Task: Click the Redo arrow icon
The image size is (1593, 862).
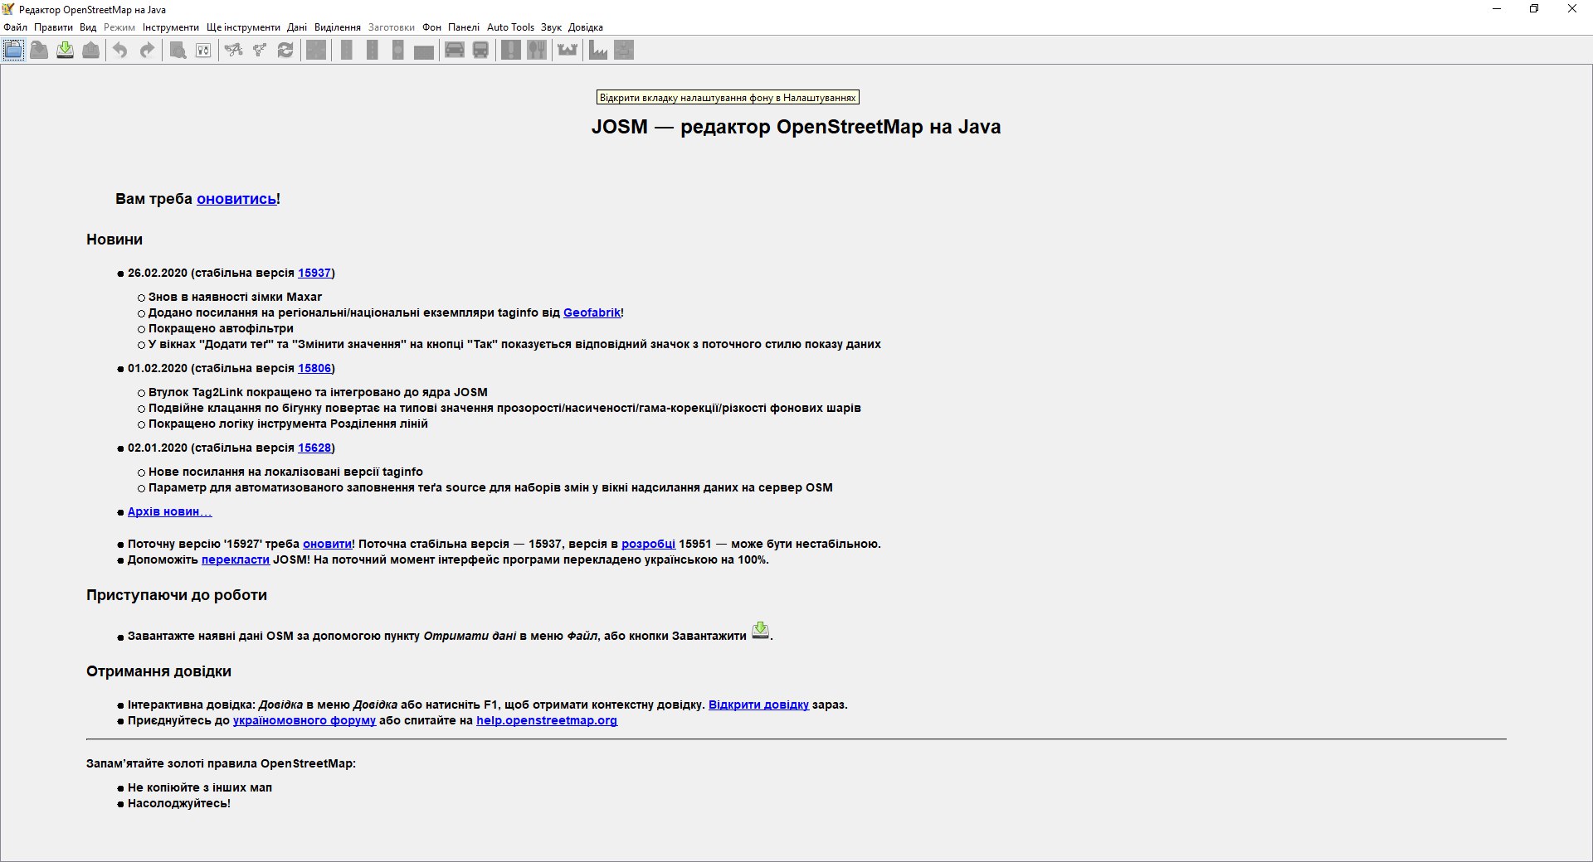Action: click(147, 51)
